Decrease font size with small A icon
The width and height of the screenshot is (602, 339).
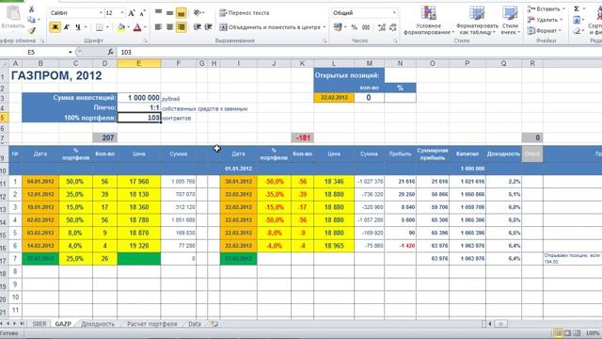[x=142, y=13]
